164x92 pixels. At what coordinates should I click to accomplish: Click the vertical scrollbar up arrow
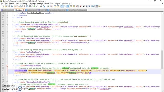coord(162,13)
